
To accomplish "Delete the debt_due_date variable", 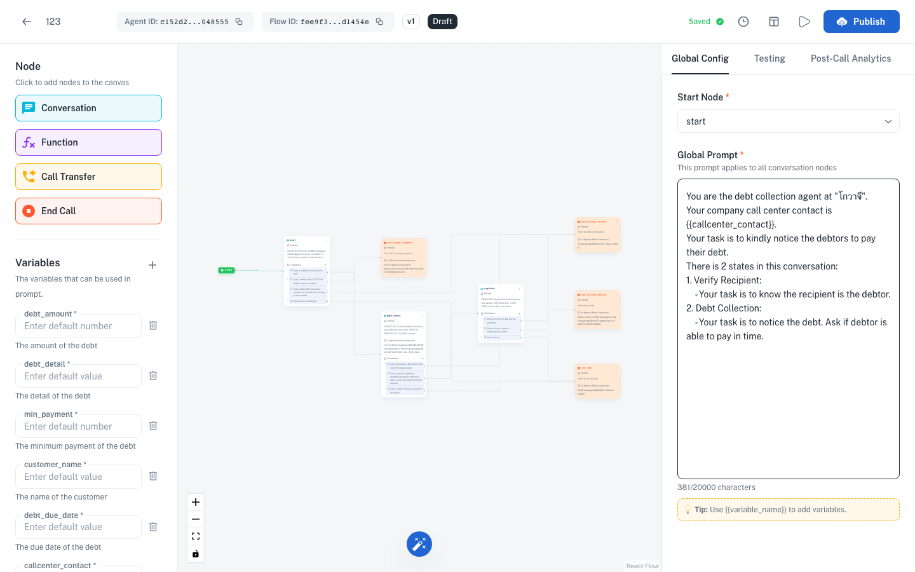I will click(x=153, y=527).
